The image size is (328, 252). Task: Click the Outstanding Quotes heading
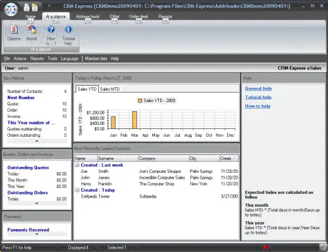pyautogui.click(x=28, y=168)
